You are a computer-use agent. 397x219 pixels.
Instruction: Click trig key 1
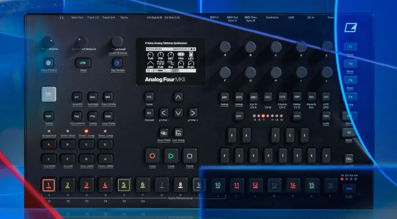(48, 185)
